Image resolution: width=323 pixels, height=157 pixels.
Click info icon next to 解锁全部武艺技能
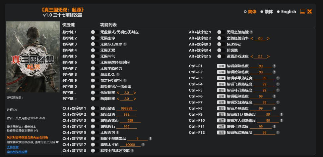coord(132,151)
